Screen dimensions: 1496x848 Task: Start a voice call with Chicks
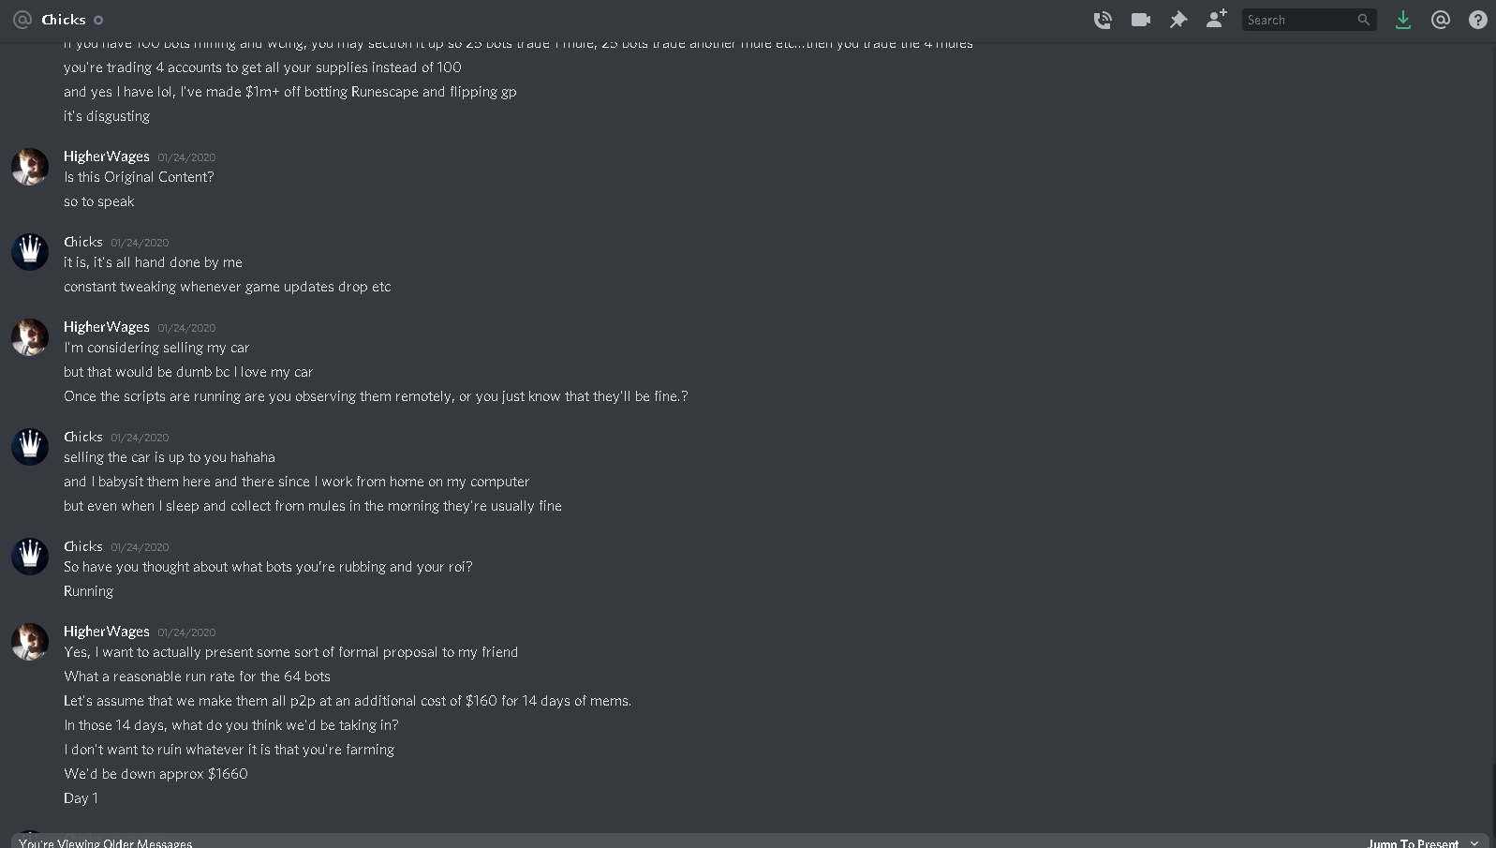1103,20
